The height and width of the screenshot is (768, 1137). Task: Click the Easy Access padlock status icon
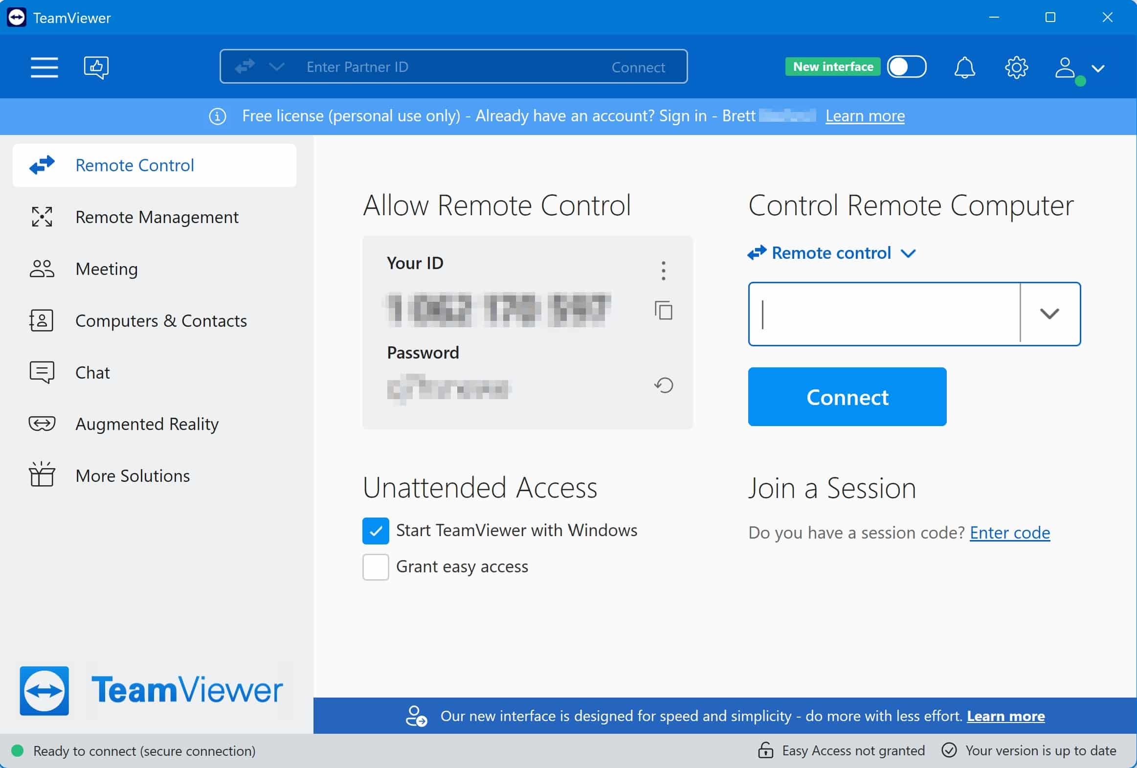tap(765, 750)
